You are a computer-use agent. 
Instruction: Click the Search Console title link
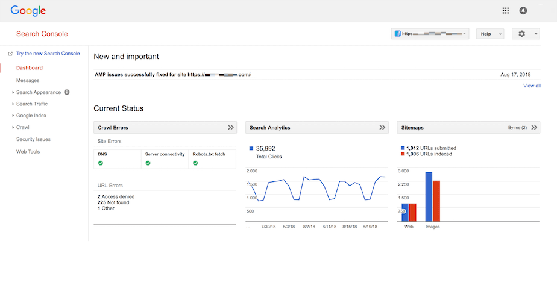[x=42, y=34]
